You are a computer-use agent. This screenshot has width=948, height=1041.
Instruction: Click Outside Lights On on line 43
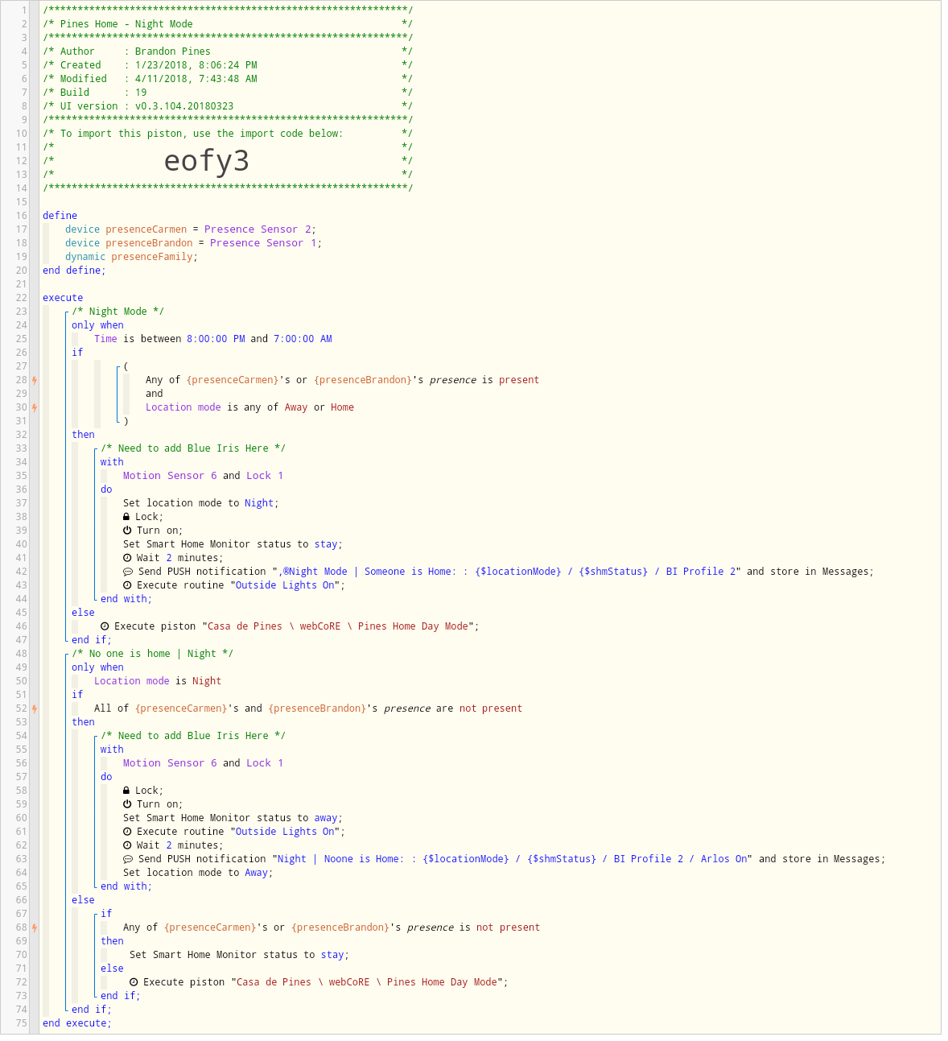[285, 585]
